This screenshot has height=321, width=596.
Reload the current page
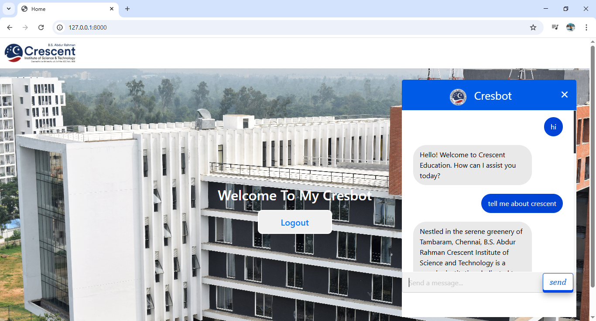(41, 27)
